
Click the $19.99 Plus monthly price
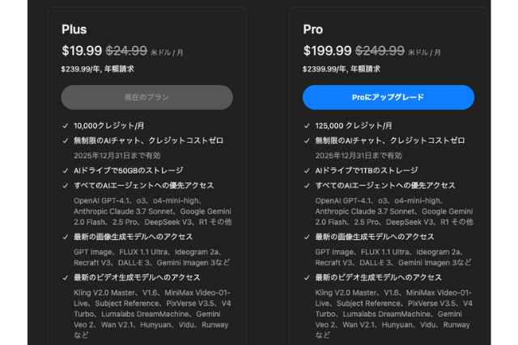pos(82,51)
